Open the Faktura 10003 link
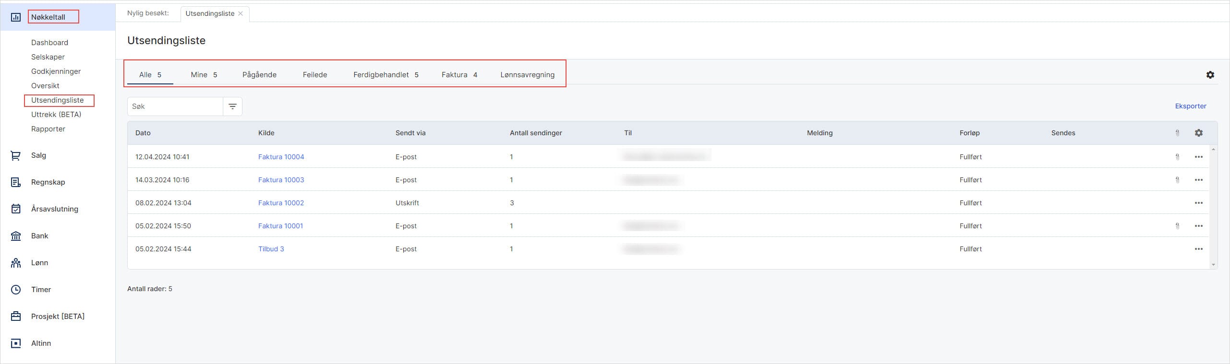 pos(281,180)
